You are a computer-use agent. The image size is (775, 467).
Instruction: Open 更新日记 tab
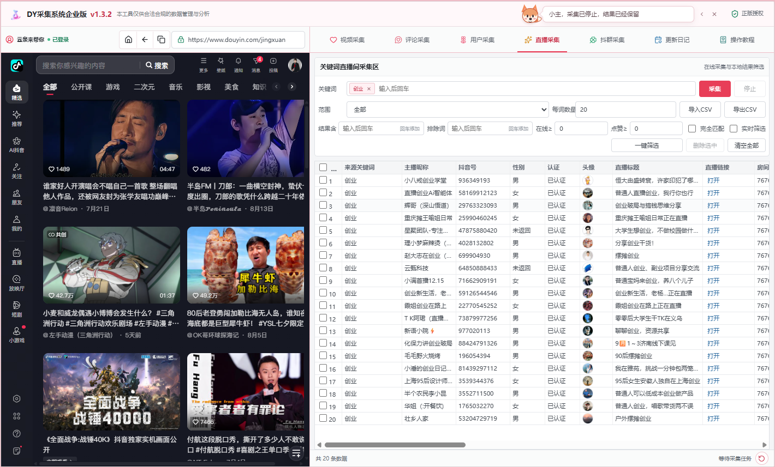[672, 40]
